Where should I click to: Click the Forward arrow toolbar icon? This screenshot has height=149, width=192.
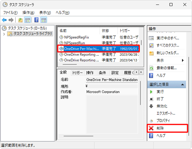point(11,20)
